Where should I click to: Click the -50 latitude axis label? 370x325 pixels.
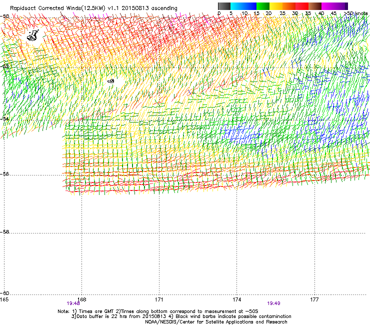coord(4,16)
